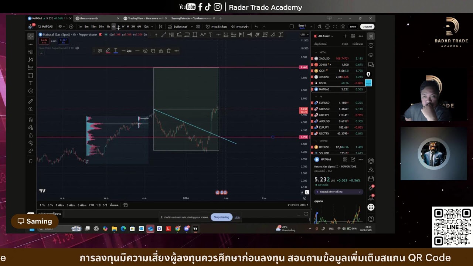Select EURUSD in the watchlist

tap(339, 103)
